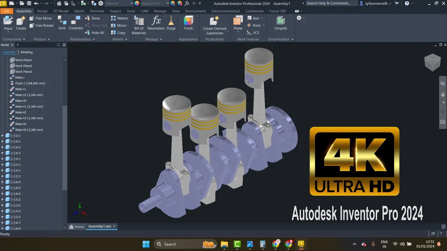Expand the [c]:6:1 component node

tap(2, 142)
